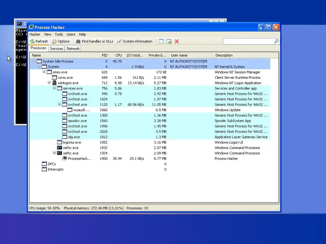Click the ProcessHacker process icon in list
This screenshot has height=244, width=326.
pyautogui.click(x=65, y=158)
